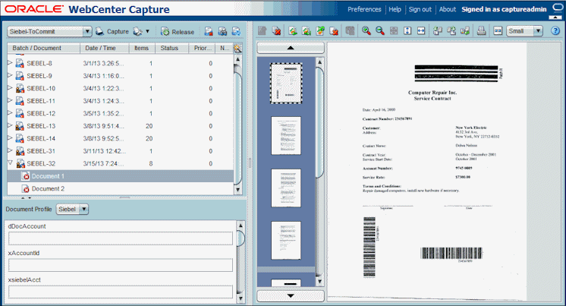Click the delete document icon in viewer toolbar
The image size is (566, 306).
276,31
